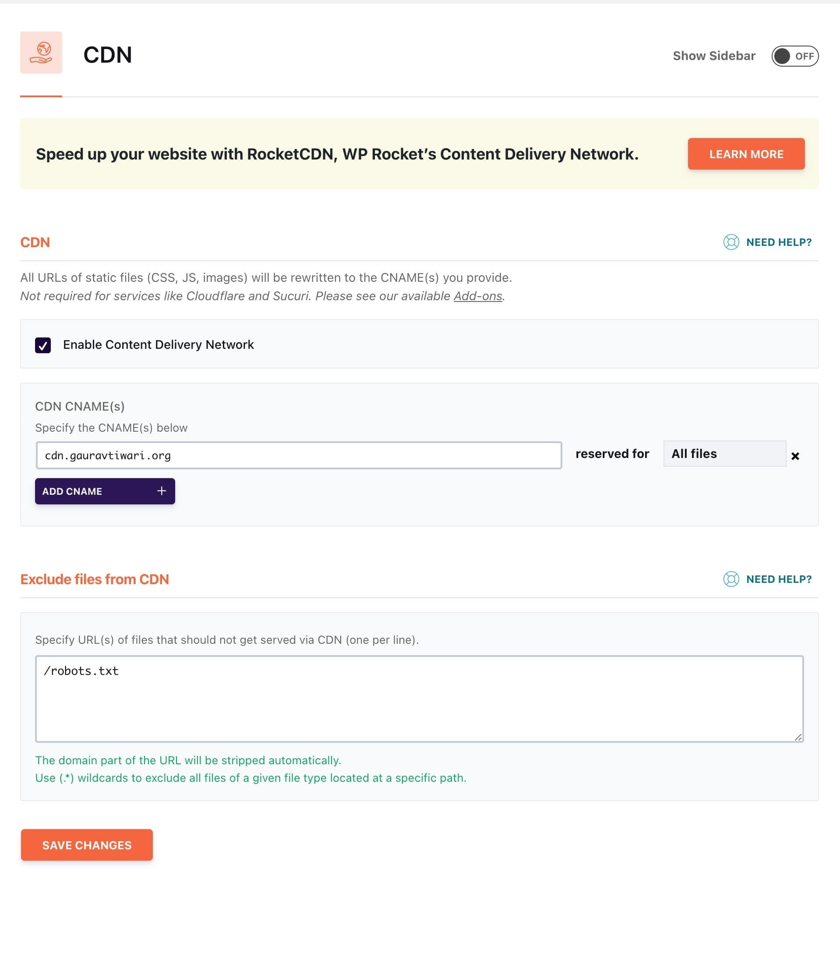Viewport: 840px width, 965px height.
Task: Select the CDN section heading
Action: pos(35,242)
